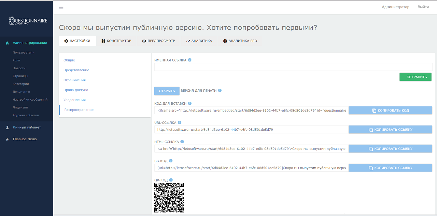Click the info icon beside HTML-ССЫЛКА

tap(182, 141)
